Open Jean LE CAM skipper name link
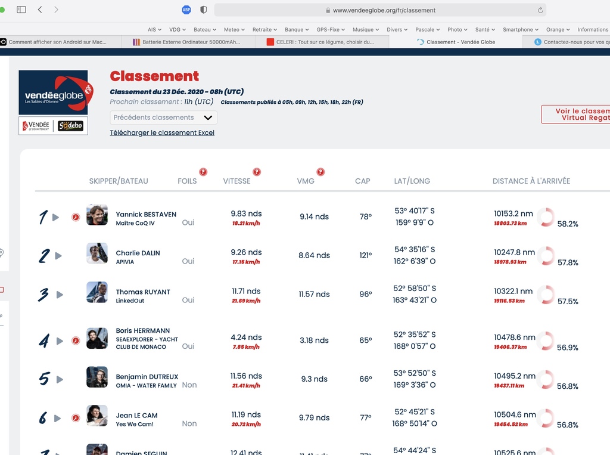Viewport: 610px width, 455px height. (136, 415)
